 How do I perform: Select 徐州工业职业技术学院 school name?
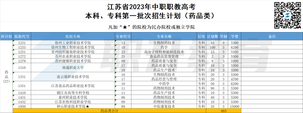[x=73, y=43]
